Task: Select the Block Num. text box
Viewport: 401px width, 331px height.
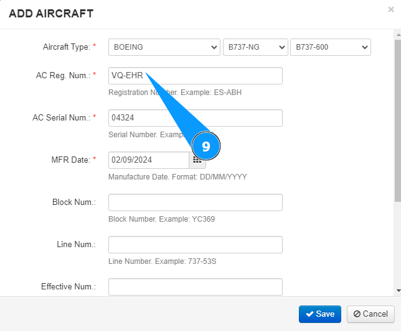Action: click(x=195, y=202)
